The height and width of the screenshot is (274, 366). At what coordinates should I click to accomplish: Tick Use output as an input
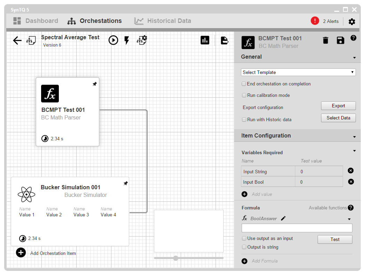(x=244, y=238)
